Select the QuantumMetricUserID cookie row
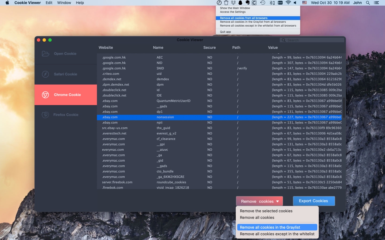This screenshot has height=240, width=385. point(220,101)
